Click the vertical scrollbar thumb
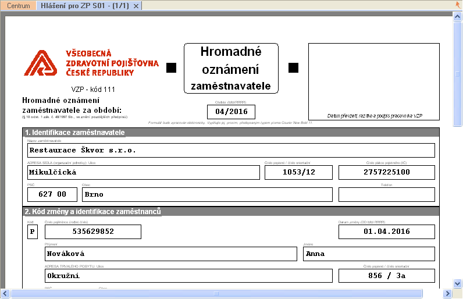Screen dimensions: 463x299 pyautogui.click(x=457, y=74)
